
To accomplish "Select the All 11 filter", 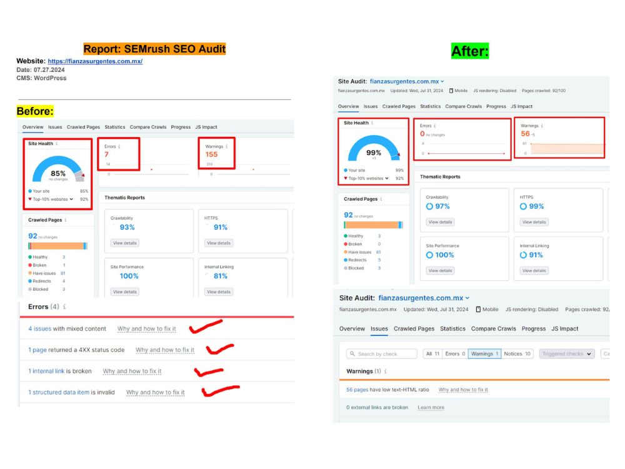I will (x=432, y=354).
